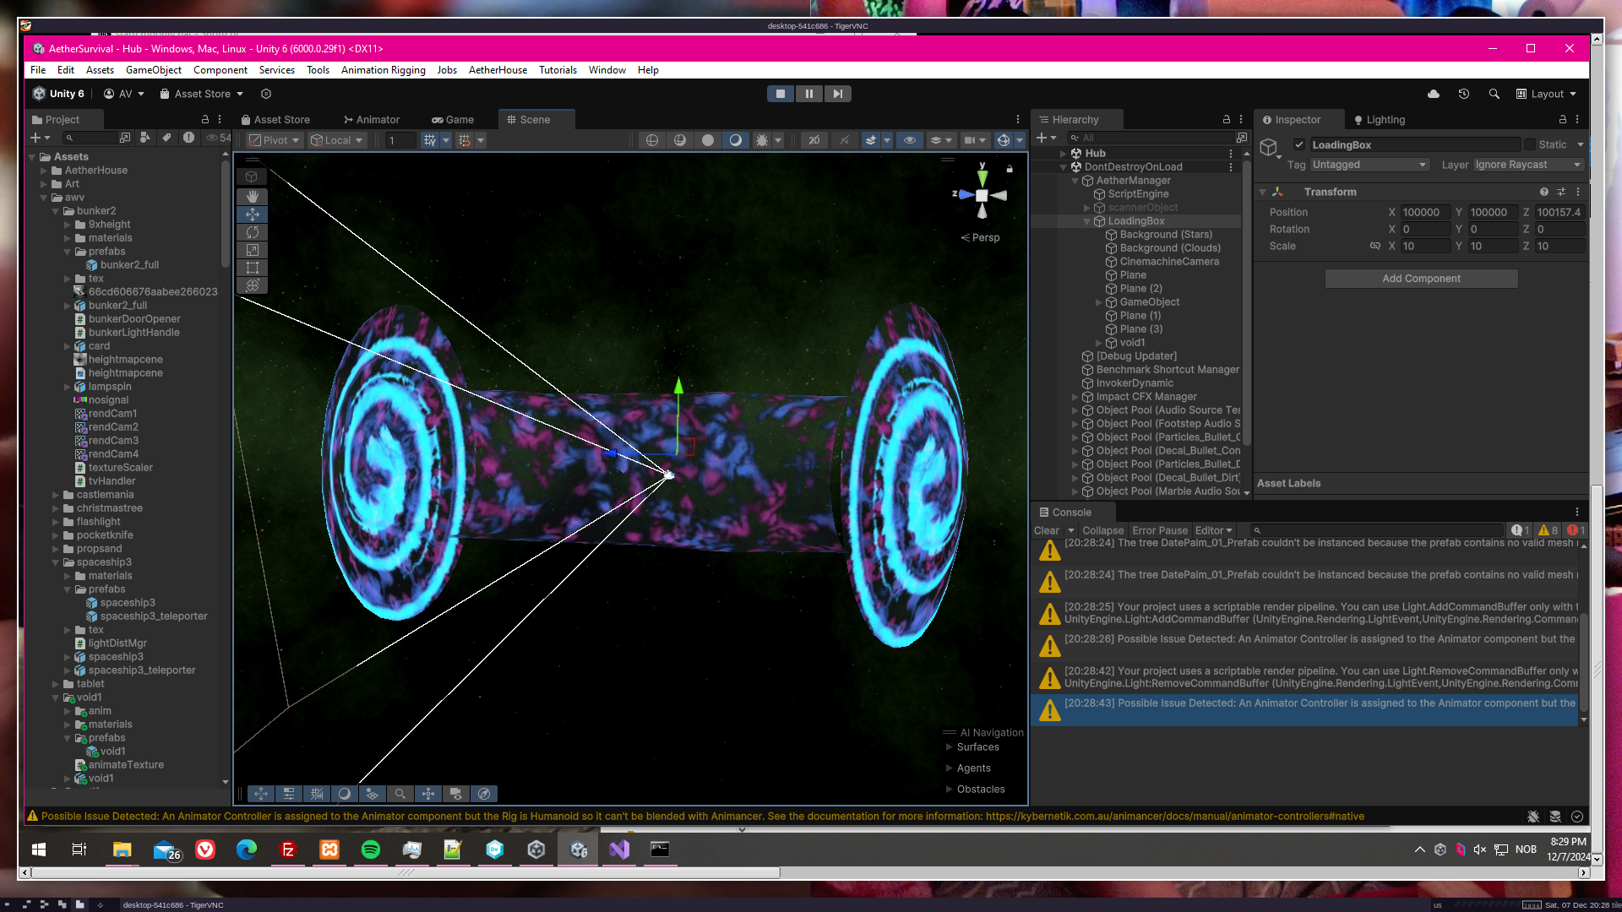Enable the Static checkbox

point(1529,144)
